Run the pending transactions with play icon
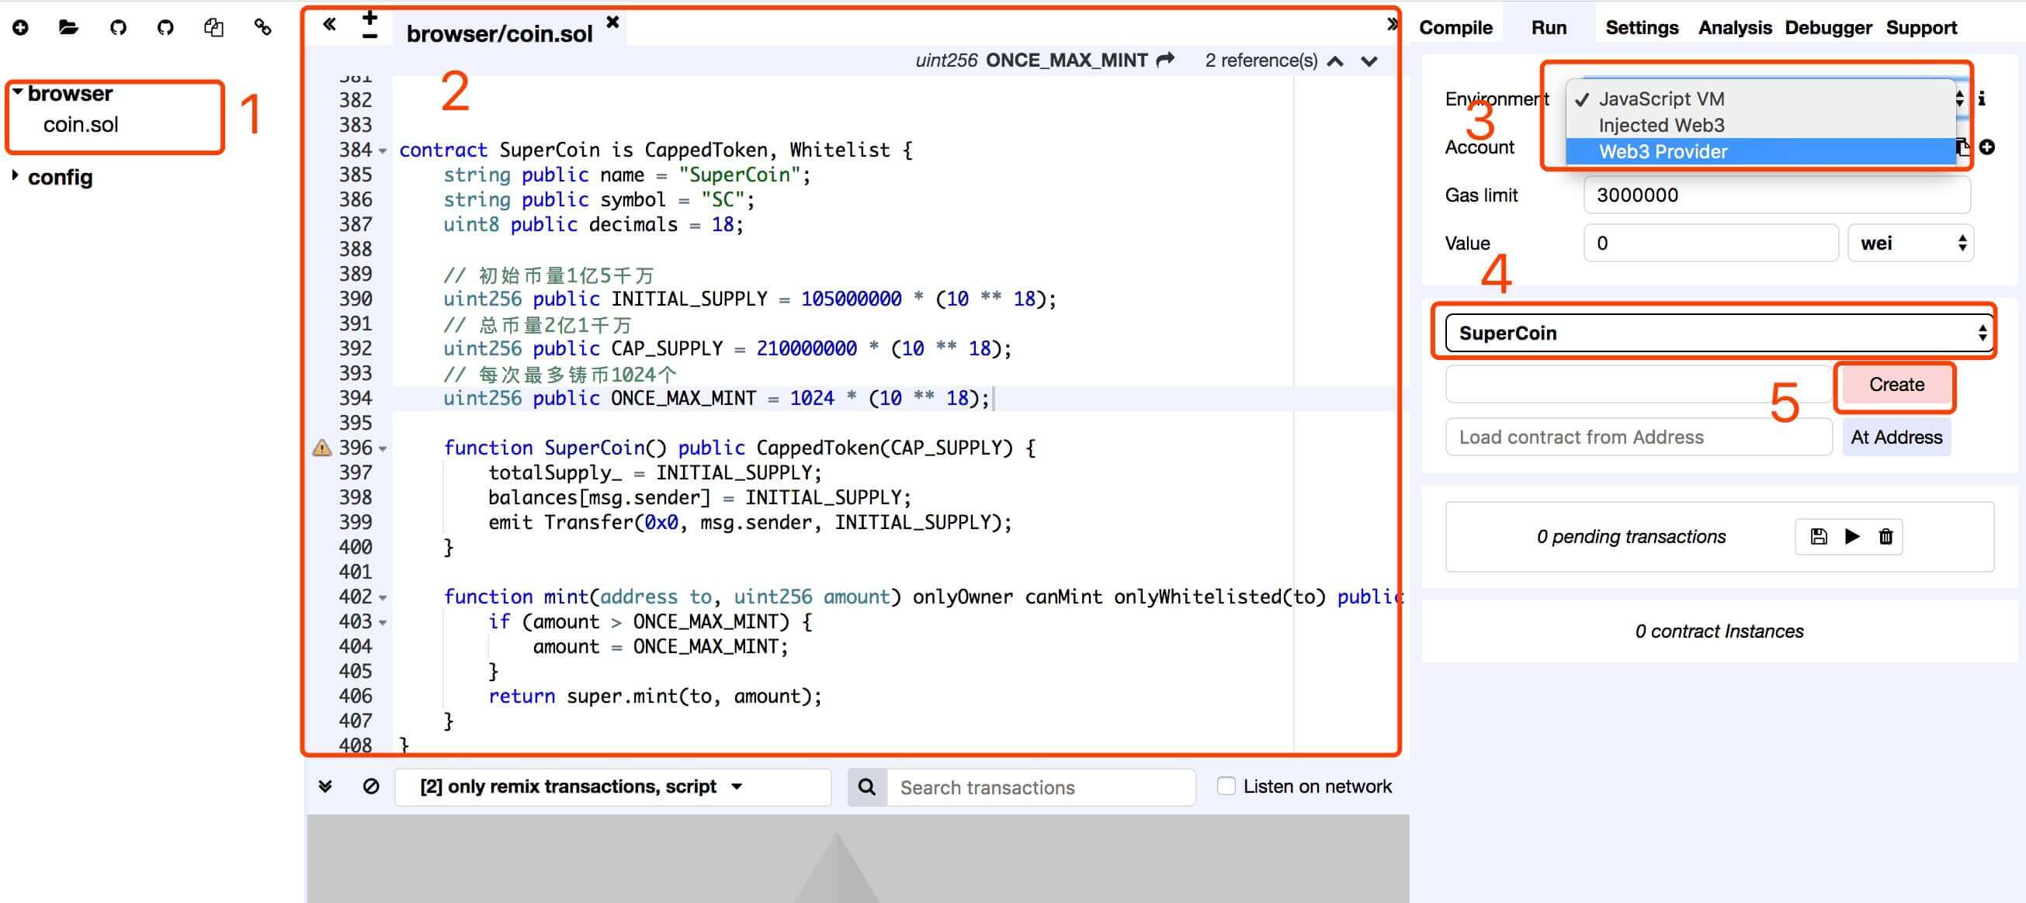 coord(1852,537)
